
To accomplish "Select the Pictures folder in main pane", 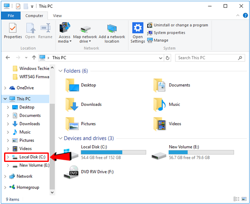I will 80,124.
